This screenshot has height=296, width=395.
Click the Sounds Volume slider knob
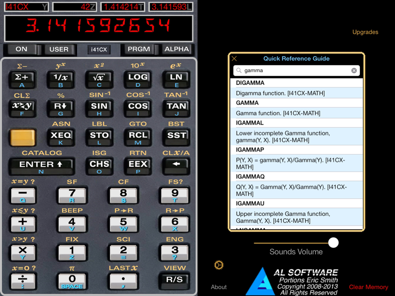tap(333, 243)
